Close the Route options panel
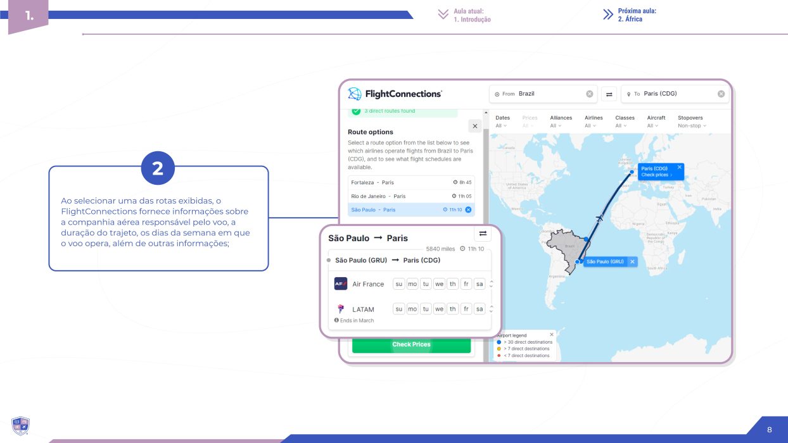Screen dimensions: 788x443 click(474, 125)
